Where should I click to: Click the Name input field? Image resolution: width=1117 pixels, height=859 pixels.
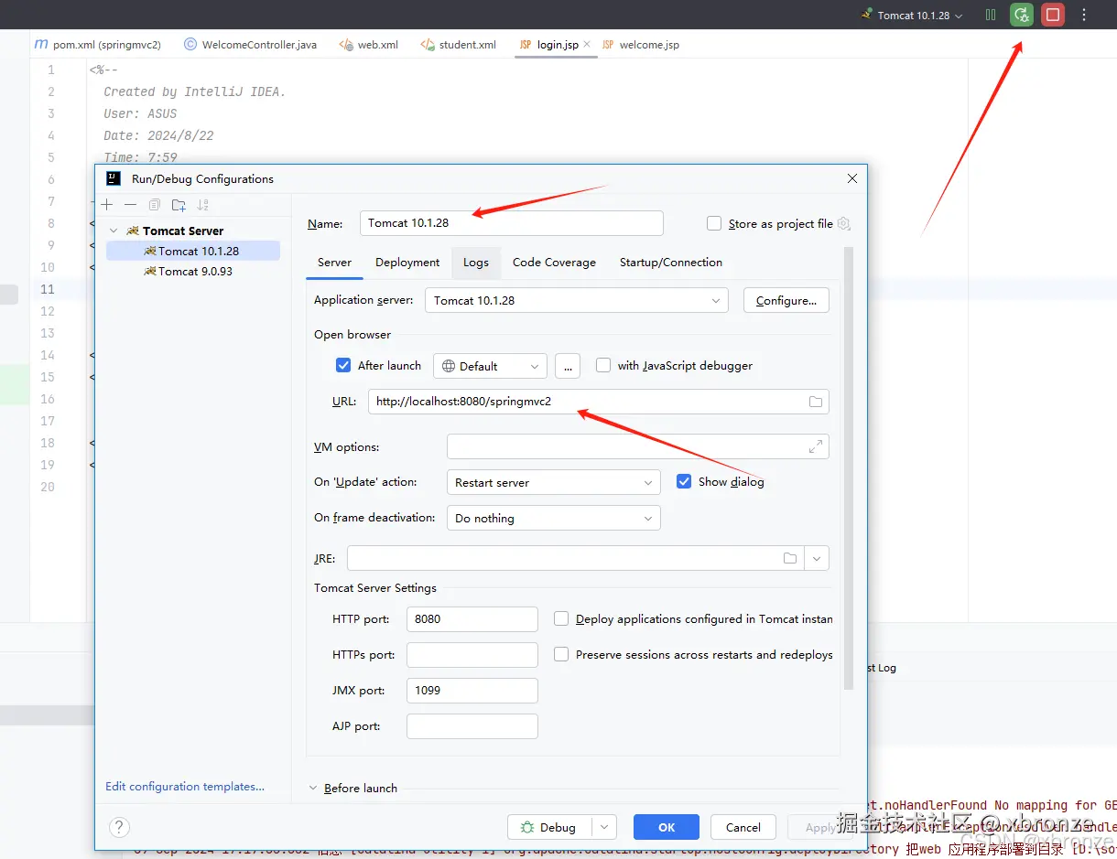[512, 223]
